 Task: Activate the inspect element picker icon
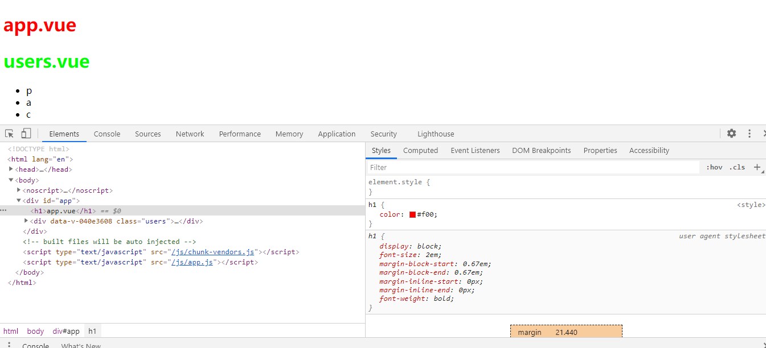(x=10, y=134)
